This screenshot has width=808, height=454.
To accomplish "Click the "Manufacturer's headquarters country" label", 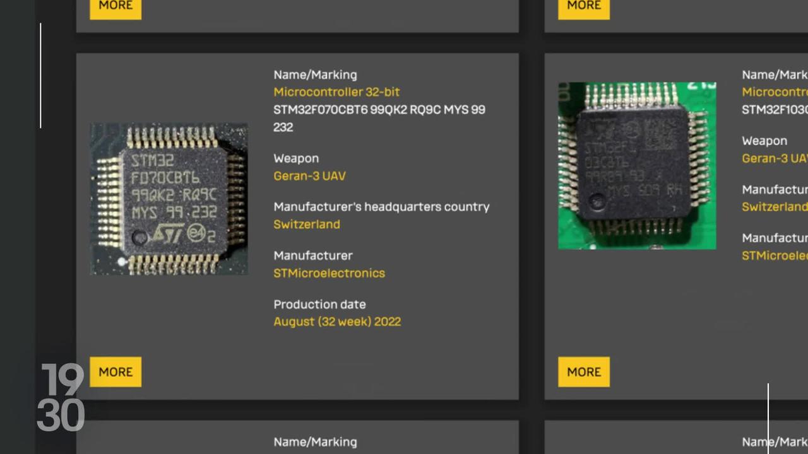I will 381,207.
